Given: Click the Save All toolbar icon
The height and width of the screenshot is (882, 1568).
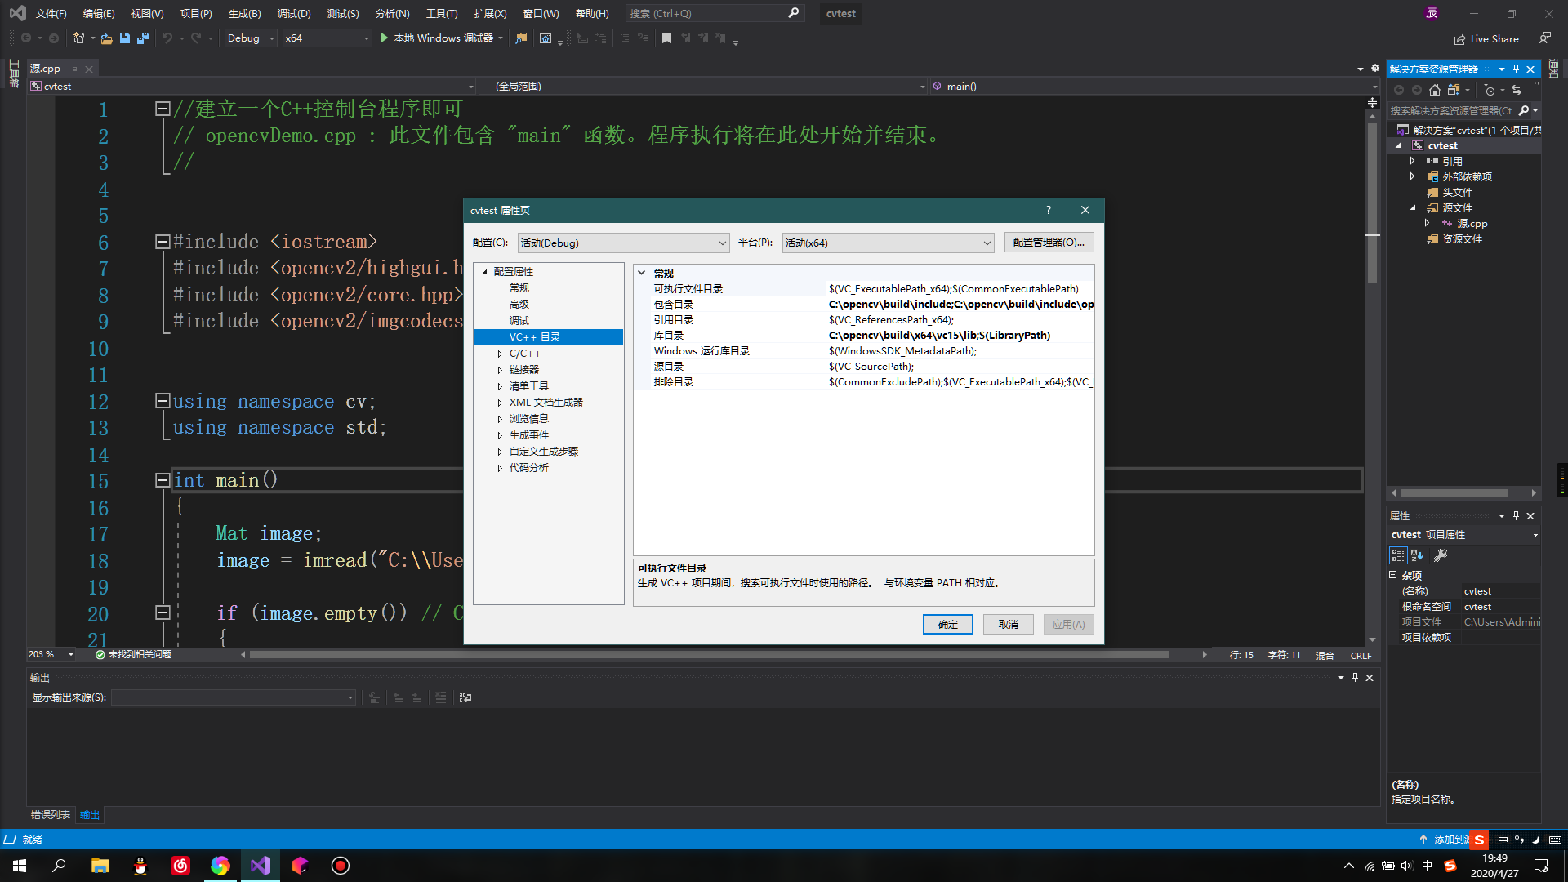Looking at the screenshot, I should pyautogui.click(x=143, y=38).
